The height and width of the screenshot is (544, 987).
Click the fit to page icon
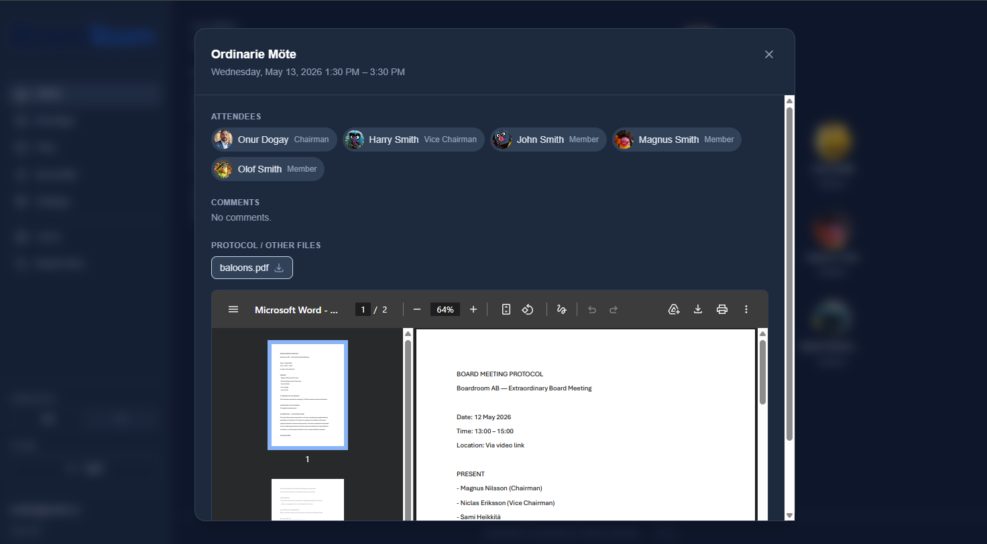[x=506, y=309]
